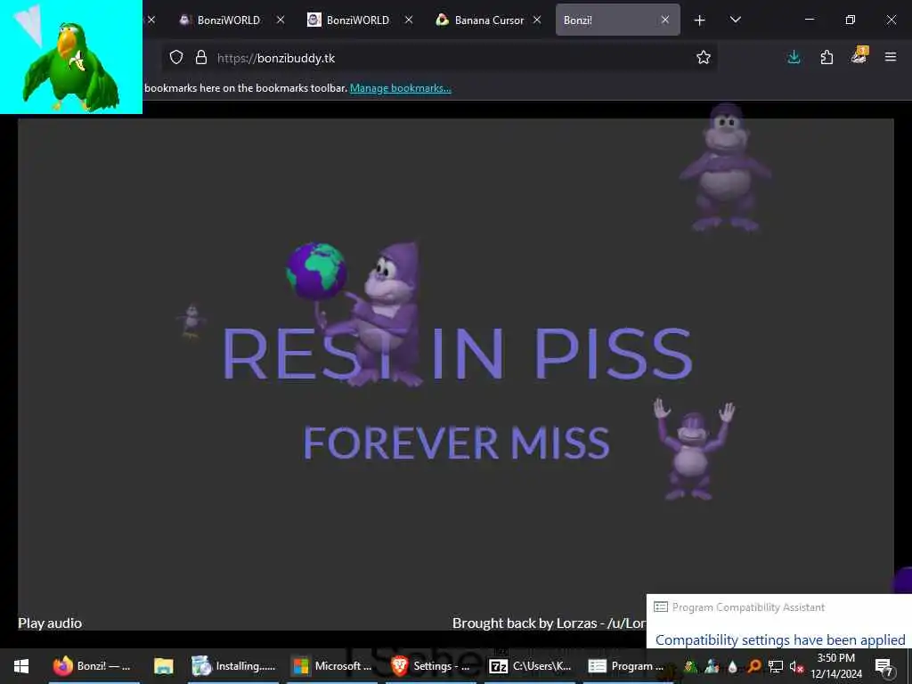The image size is (912, 684).
Task: Open a new browser tab
Action: (x=700, y=20)
